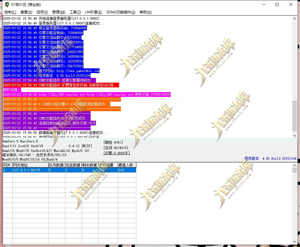Click the 剩余数据 column header

pos(90,165)
